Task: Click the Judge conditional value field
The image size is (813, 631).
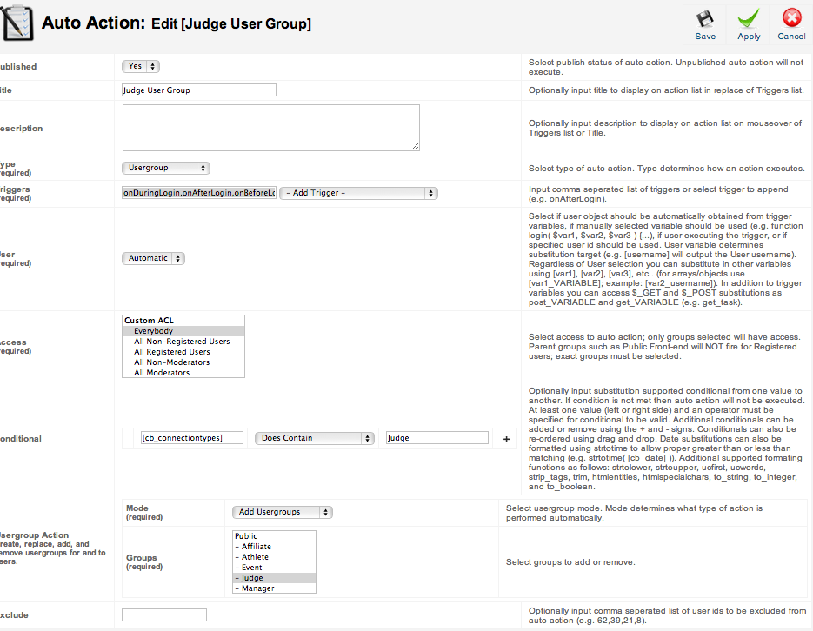Action: 437,438
